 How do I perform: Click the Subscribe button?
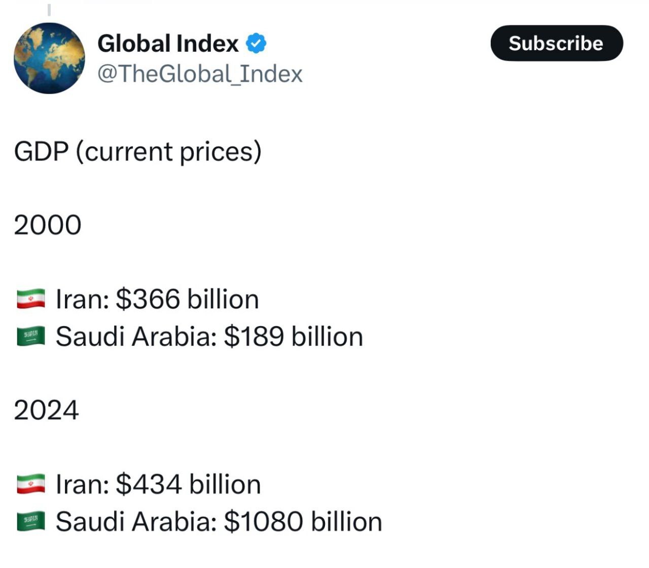[x=556, y=44]
